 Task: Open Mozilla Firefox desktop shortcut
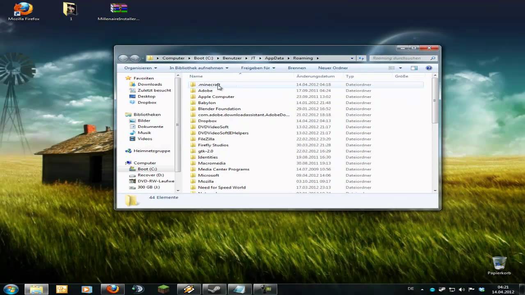click(x=24, y=11)
